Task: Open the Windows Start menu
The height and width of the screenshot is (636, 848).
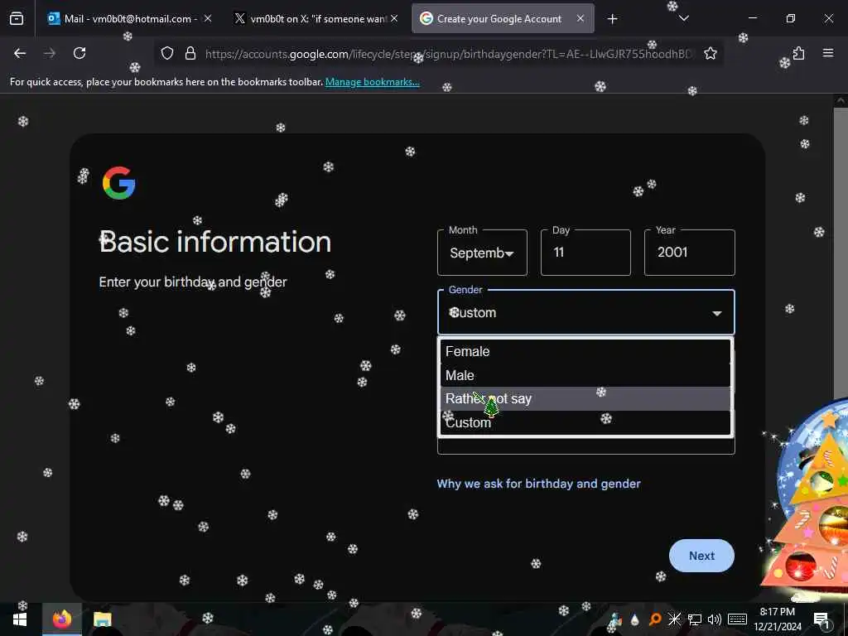Action: tap(20, 619)
